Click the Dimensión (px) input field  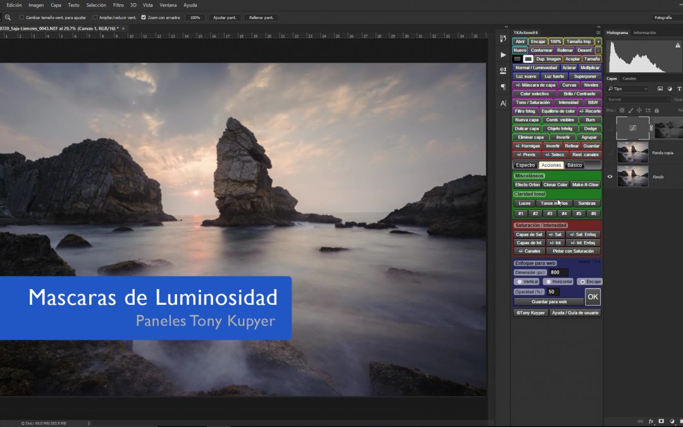point(558,272)
